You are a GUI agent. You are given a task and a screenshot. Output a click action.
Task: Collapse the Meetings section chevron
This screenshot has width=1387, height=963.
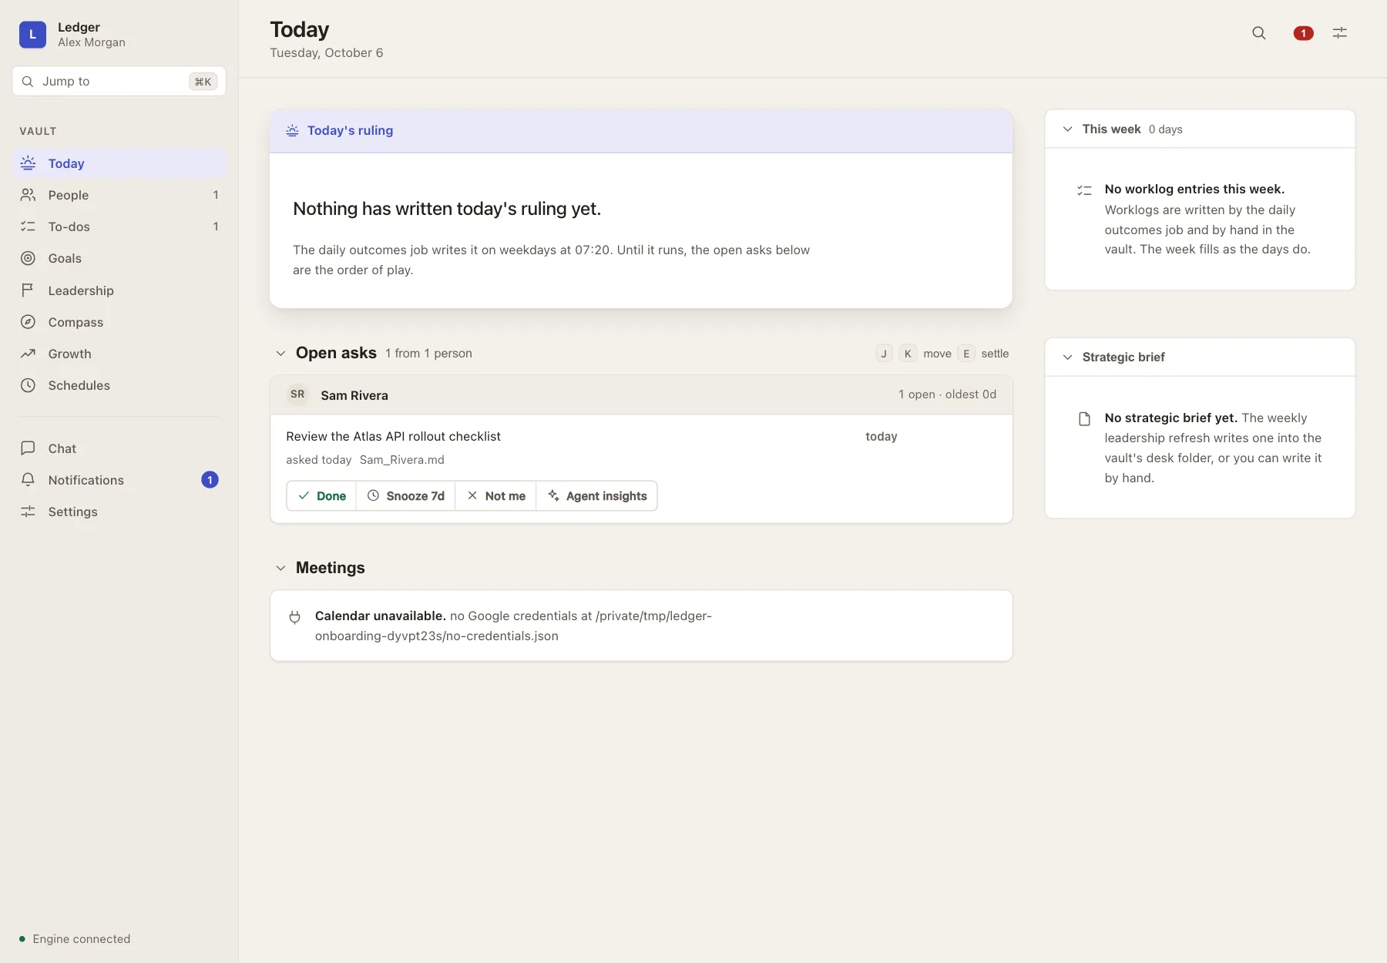280,568
